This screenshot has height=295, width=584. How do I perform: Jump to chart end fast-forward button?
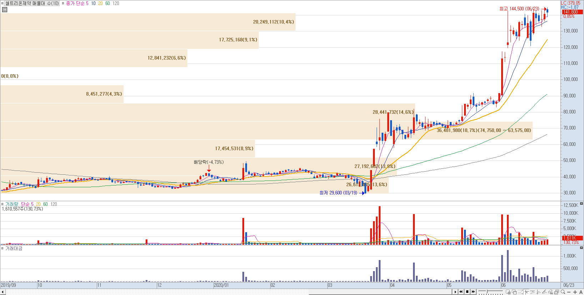[473, 292]
